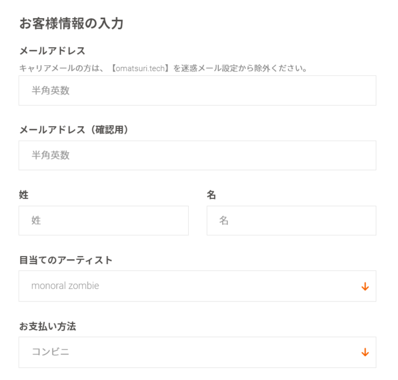Click the コンビニ selected value

coord(50,352)
